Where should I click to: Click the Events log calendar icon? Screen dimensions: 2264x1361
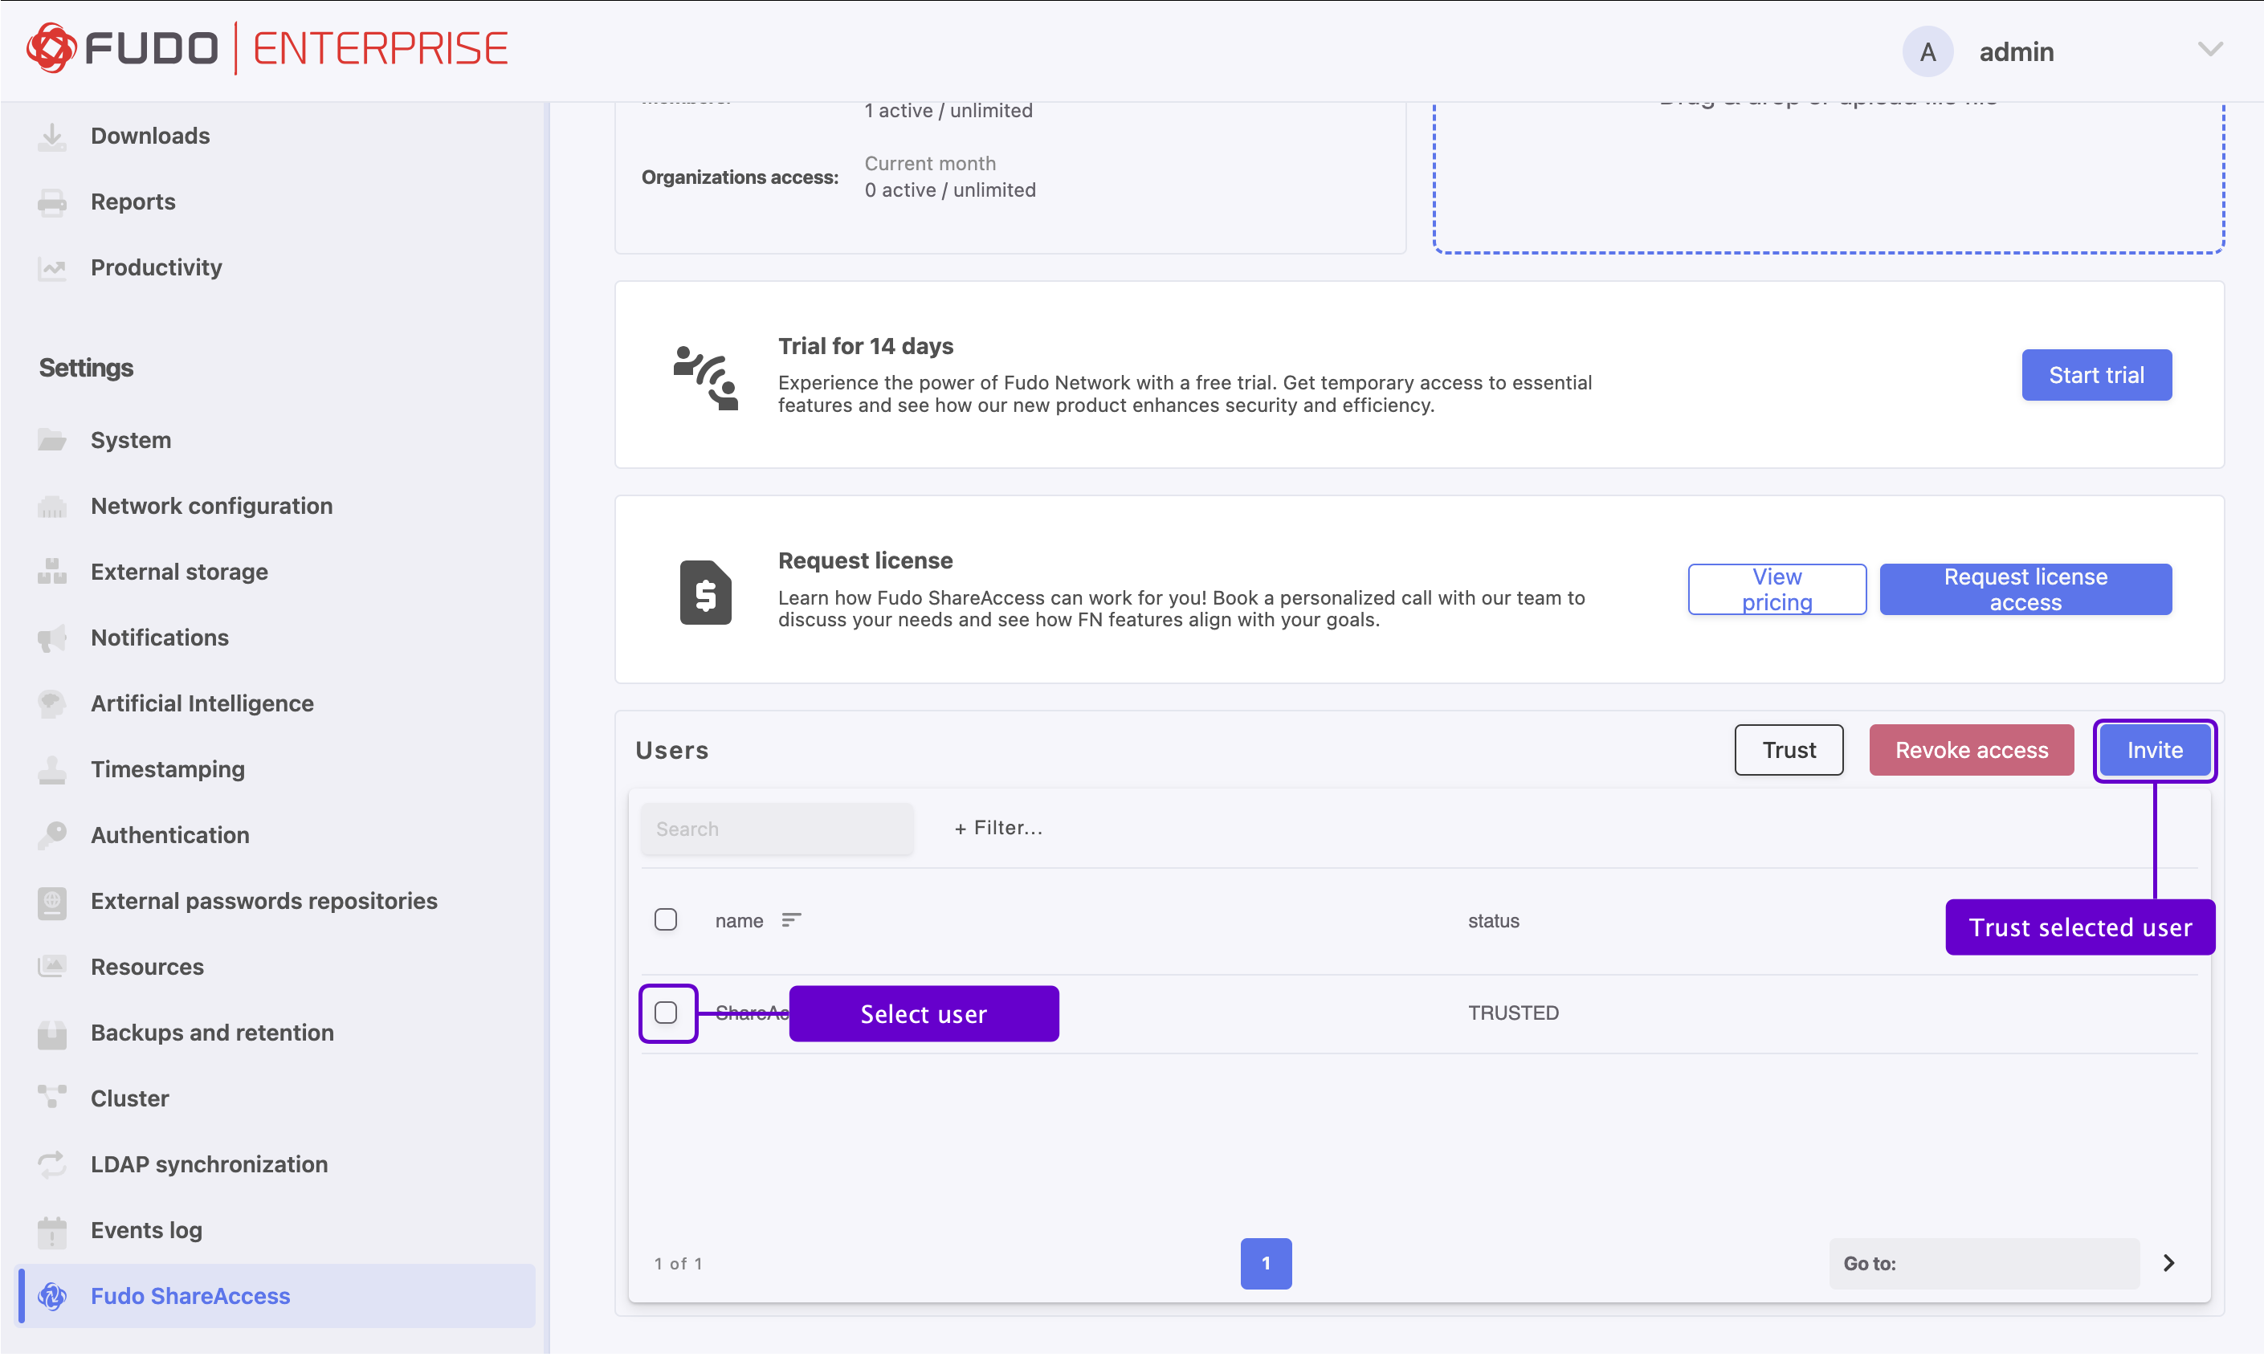pos(52,1231)
